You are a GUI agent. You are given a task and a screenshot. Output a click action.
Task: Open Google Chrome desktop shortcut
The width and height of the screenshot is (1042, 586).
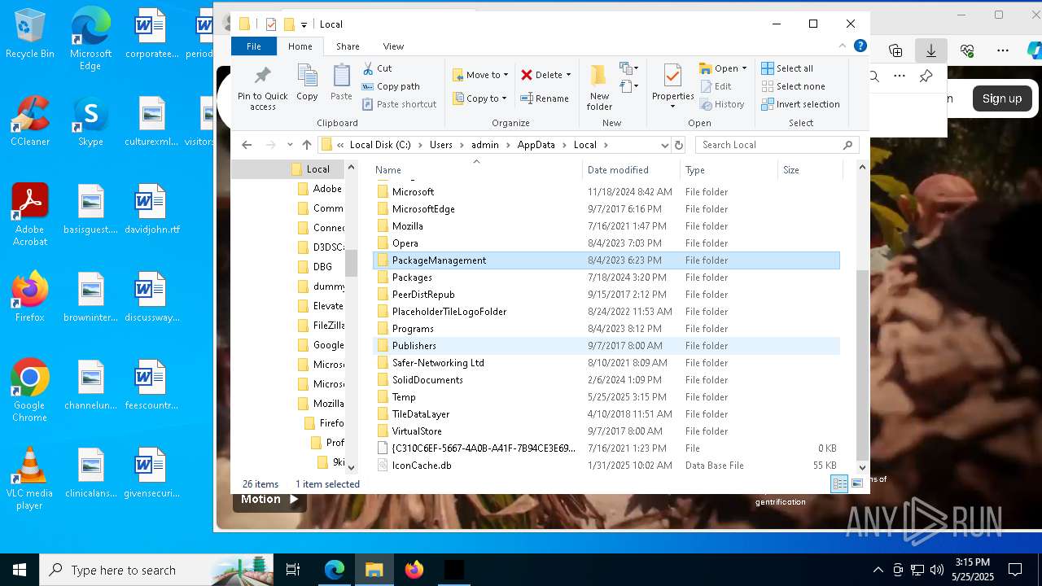(30, 391)
